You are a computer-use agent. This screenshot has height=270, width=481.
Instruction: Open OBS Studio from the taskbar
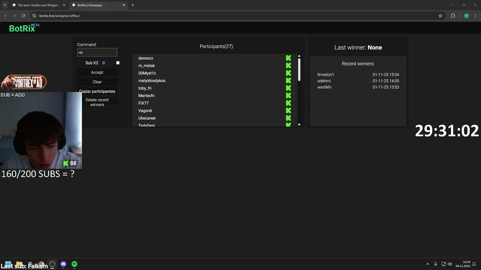[52, 264]
